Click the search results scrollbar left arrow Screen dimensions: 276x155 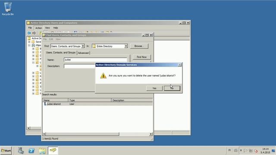(44, 134)
